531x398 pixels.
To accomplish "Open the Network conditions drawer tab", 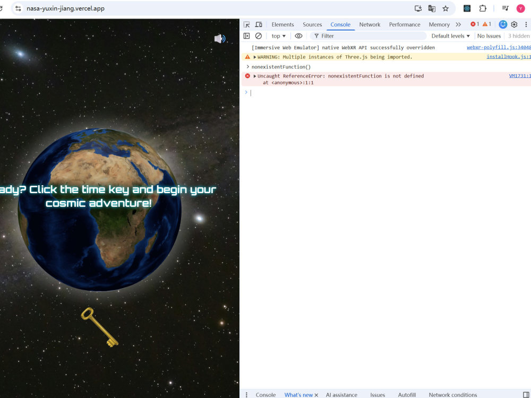I will [453, 395].
